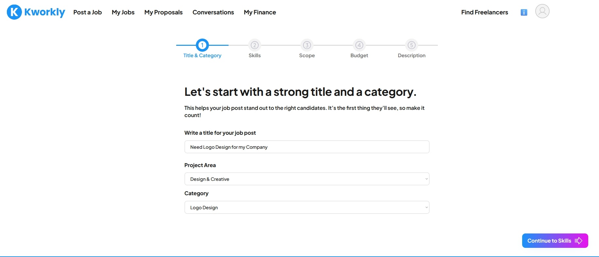599x257 pixels.
Task: Expand the Project Area dropdown
Action: (307, 179)
